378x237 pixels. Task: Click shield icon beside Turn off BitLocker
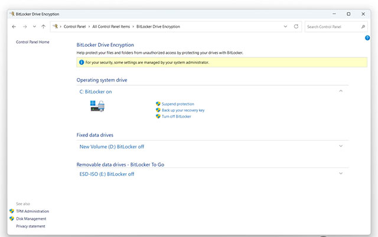[x=158, y=116]
